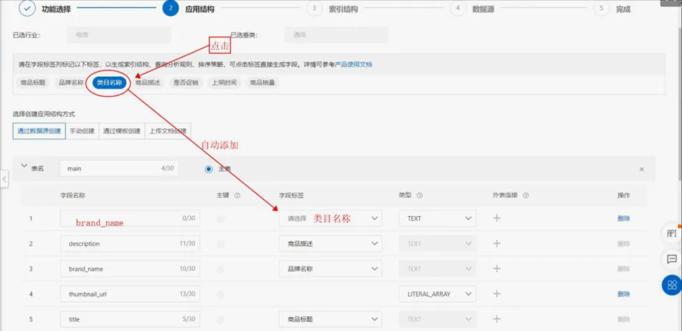
Task: Click the 商品标题 tag pill
Action: pos(33,82)
